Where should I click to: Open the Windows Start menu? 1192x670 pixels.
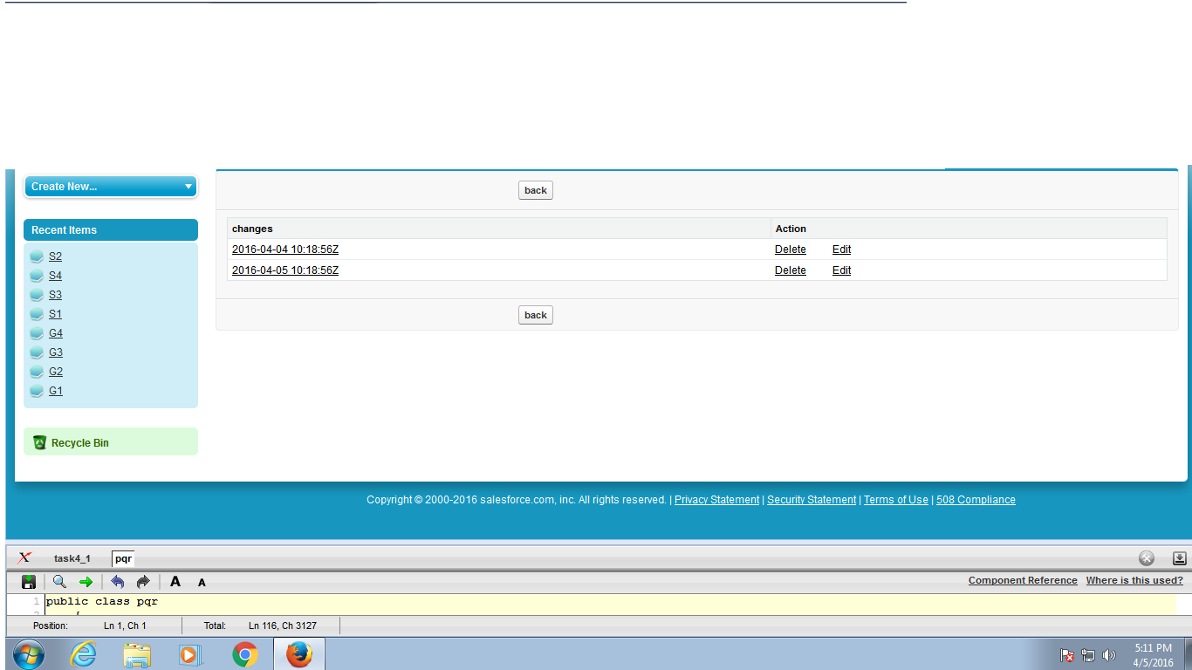click(29, 654)
